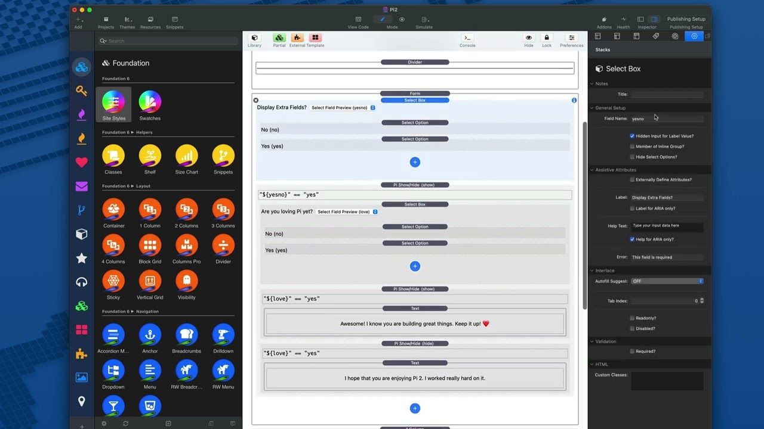Toggle Help for ARIA only
The width and height of the screenshot is (764, 429).
632,239
